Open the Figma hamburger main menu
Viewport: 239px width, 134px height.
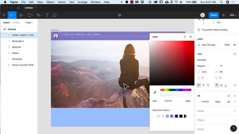[x=4, y=15]
